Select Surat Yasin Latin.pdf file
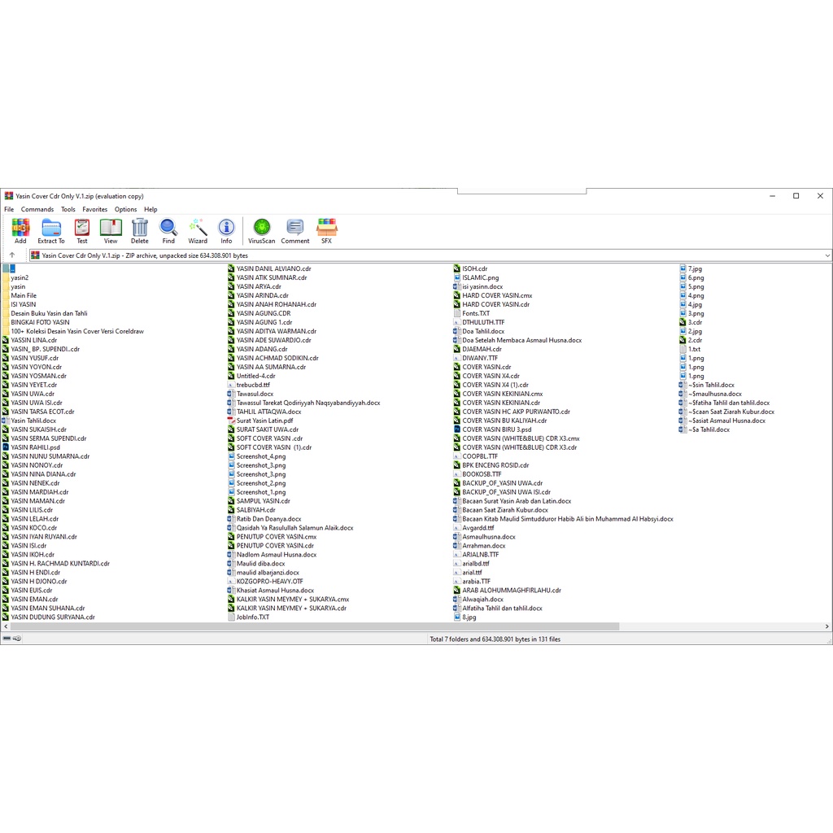This screenshot has width=833, height=833. point(264,421)
